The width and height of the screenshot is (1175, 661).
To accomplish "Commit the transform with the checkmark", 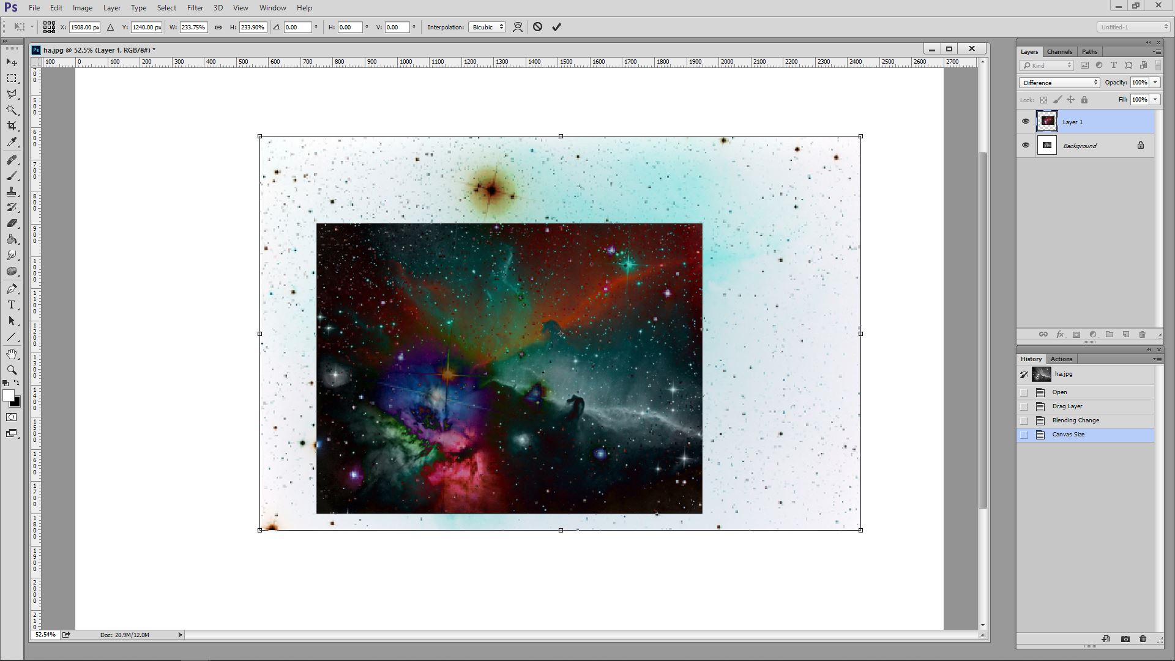I will coord(556,27).
